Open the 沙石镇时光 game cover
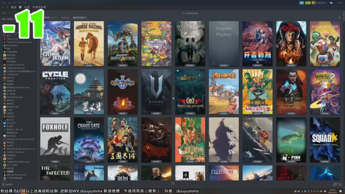 pyautogui.click(x=224, y=92)
